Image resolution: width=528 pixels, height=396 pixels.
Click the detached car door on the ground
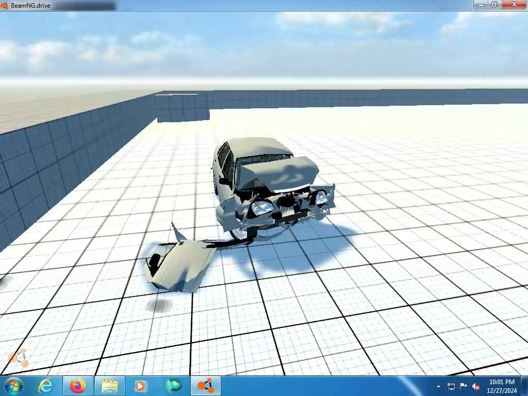tap(179, 266)
